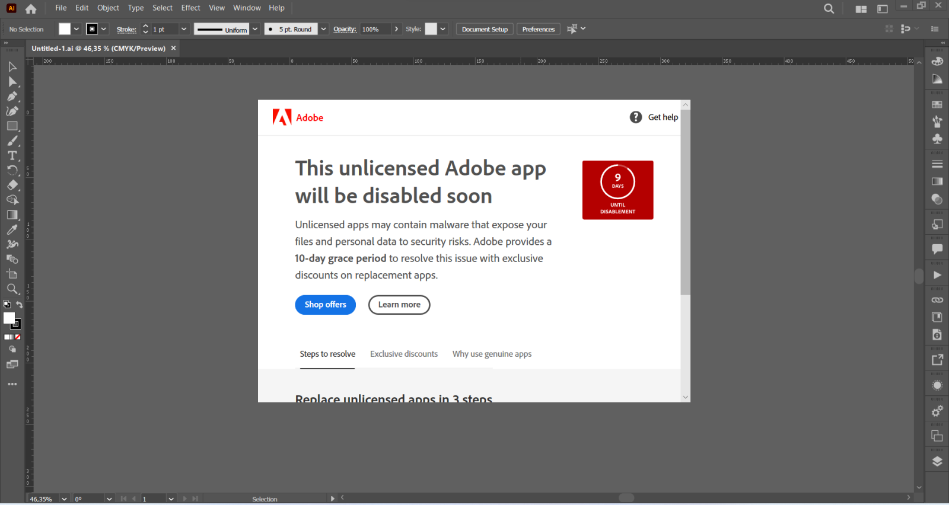This screenshot has width=949, height=505.
Task: Open the Transparency panel
Action: point(937,199)
